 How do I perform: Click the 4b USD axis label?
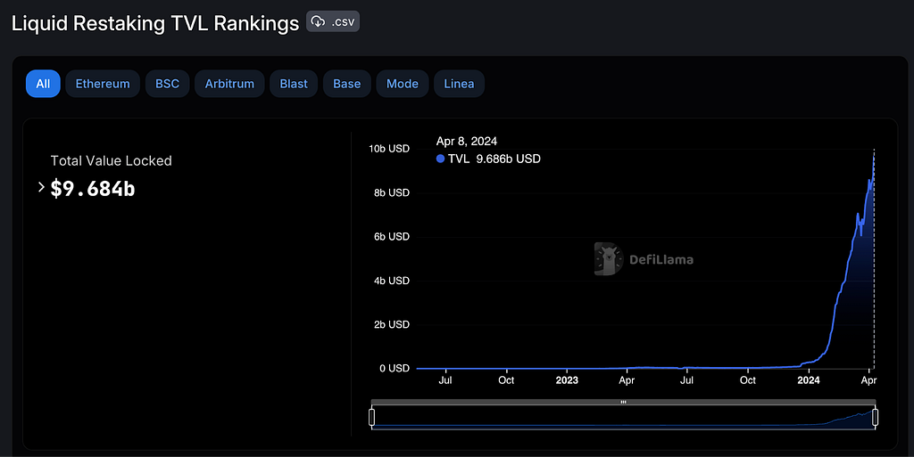(392, 281)
